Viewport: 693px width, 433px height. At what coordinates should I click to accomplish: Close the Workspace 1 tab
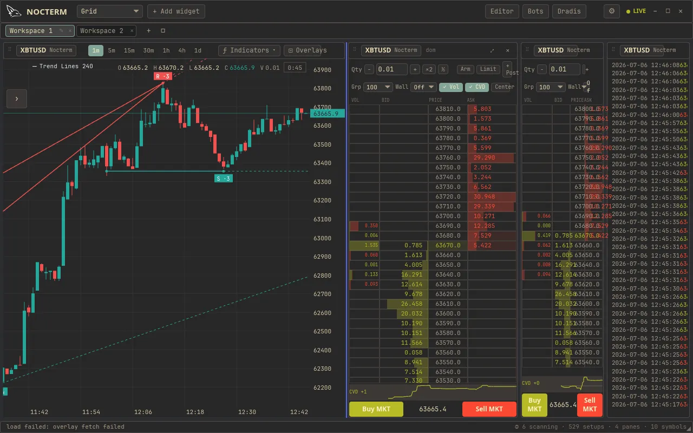tap(69, 31)
